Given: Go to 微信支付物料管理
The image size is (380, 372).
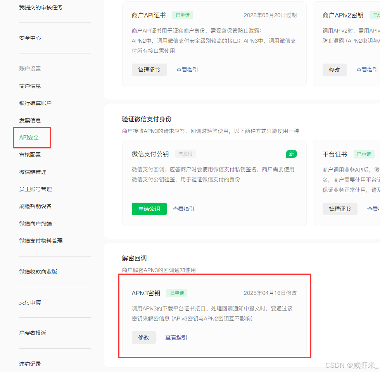Looking at the screenshot, I should (x=41, y=241).
